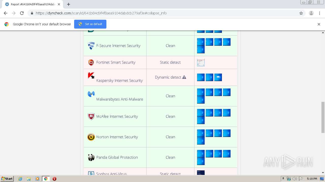
Task: Click the volume tray icon
Action: click(x=295, y=179)
